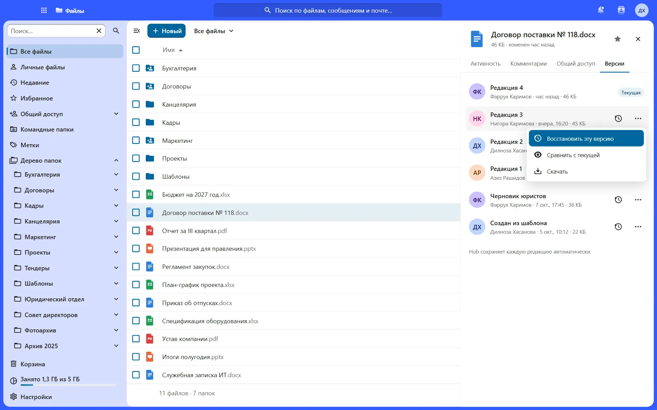The width and height of the screenshot is (657, 410).
Task: Open Настройки gear in sidebar
Action: pos(65,397)
